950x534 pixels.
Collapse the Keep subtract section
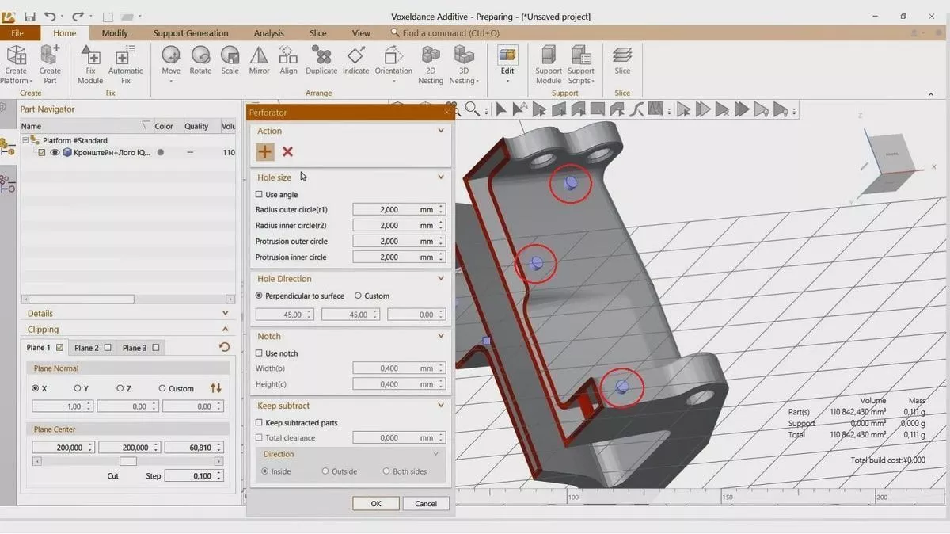click(x=441, y=406)
